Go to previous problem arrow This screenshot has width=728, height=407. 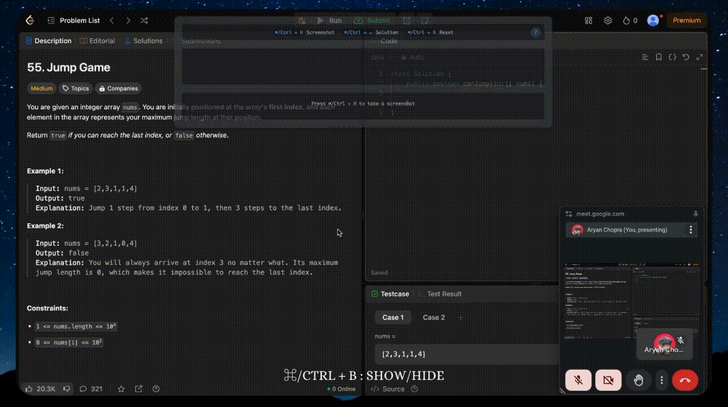coord(112,20)
